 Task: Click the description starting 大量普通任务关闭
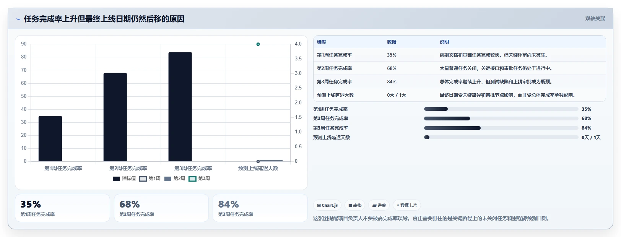[497, 68]
